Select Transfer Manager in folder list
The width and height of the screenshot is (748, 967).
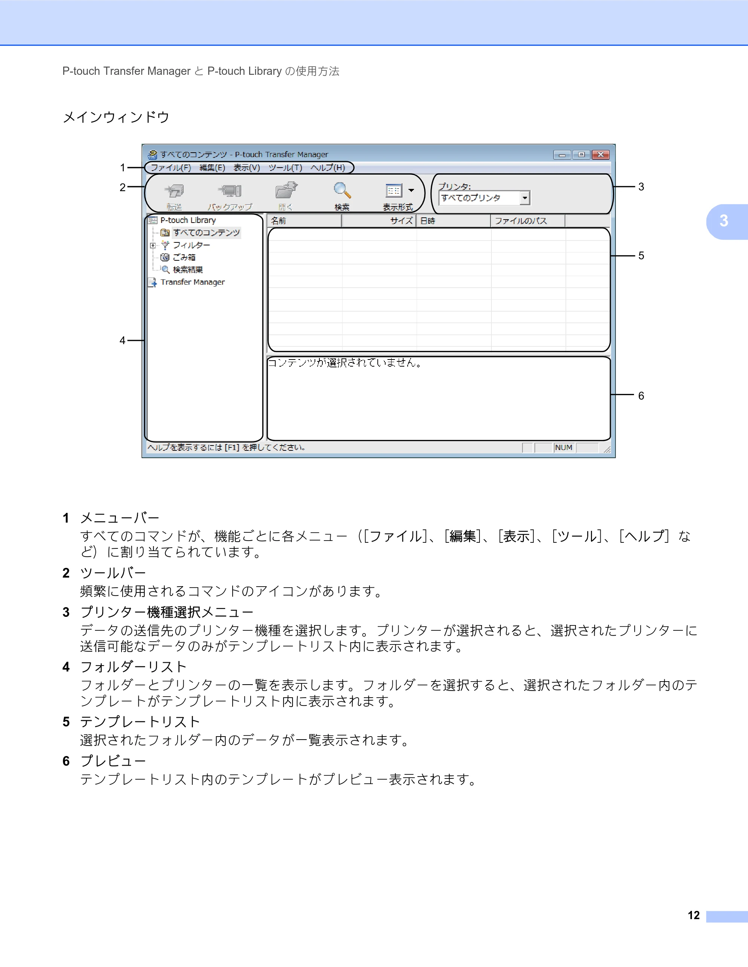193,282
